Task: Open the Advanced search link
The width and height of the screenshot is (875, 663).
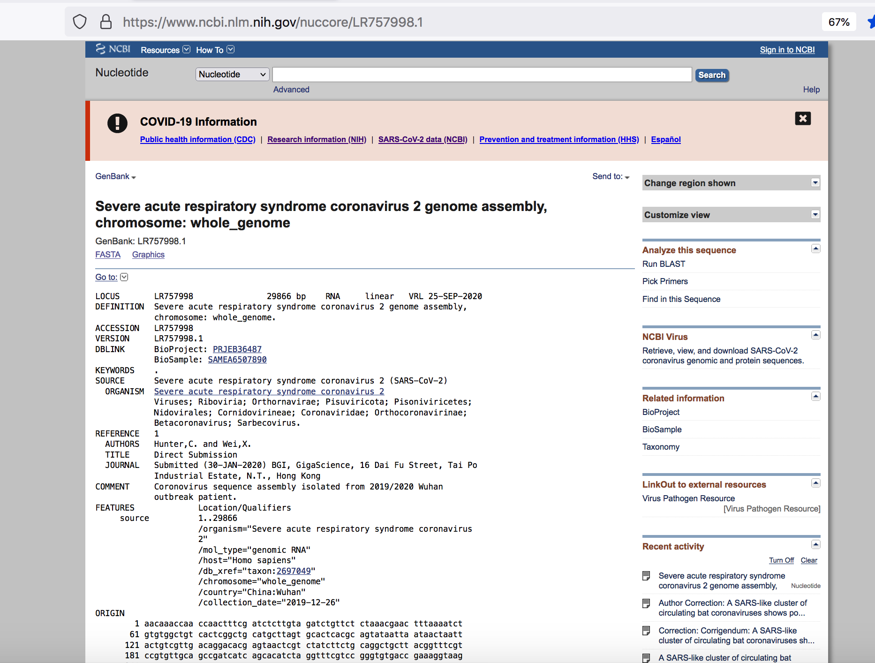Action: tap(291, 90)
